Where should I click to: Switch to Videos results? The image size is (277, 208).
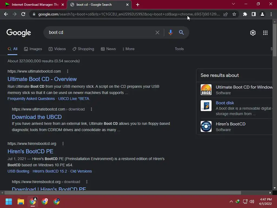pyautogui.click(x=57, y=49)
